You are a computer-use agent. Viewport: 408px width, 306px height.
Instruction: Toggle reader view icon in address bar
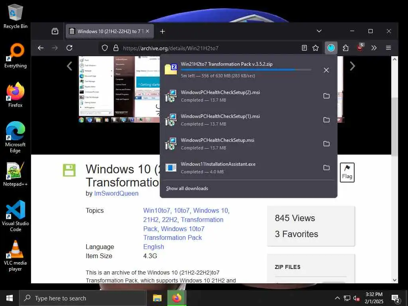(x=304, y=48)
